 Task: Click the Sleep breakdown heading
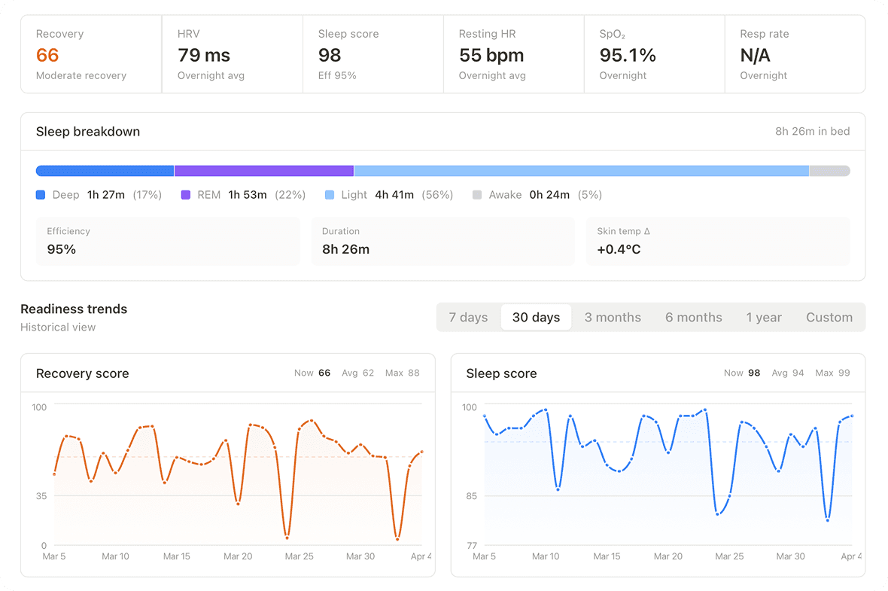[x=88, y=132]
